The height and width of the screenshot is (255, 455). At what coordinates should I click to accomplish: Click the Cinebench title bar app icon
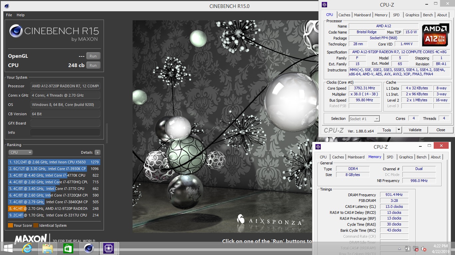click(x=7, y=6)
